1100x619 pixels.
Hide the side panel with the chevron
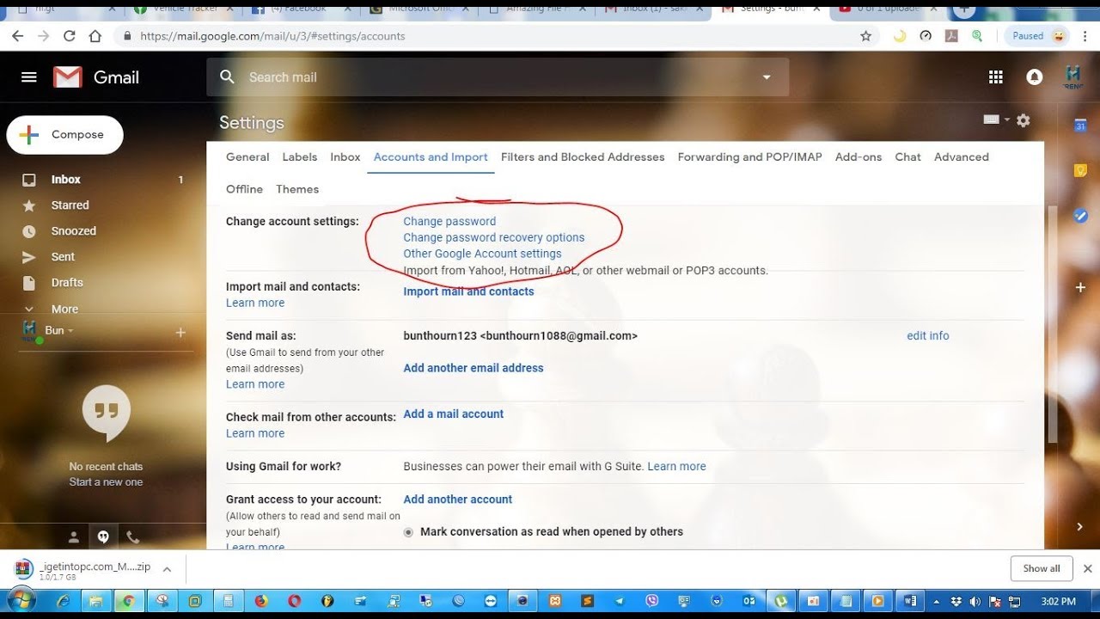coord(1080,526)
